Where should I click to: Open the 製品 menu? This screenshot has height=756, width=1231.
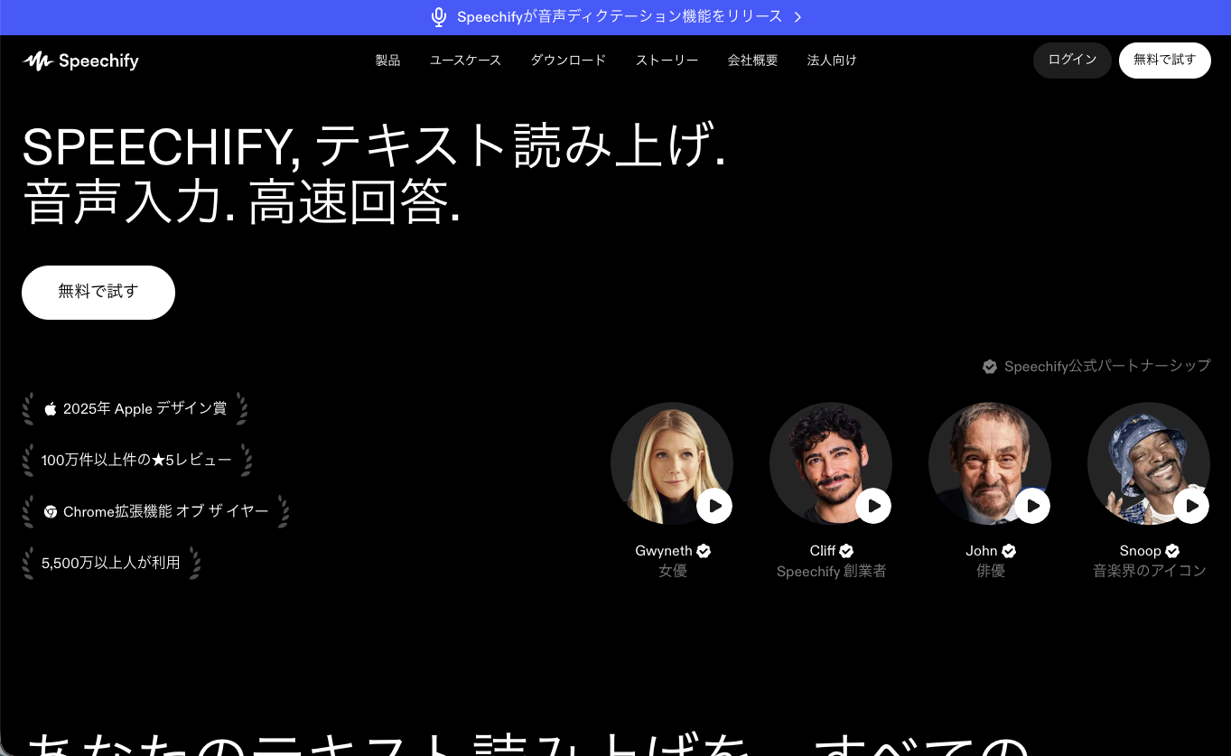click(x=387, y=61)
